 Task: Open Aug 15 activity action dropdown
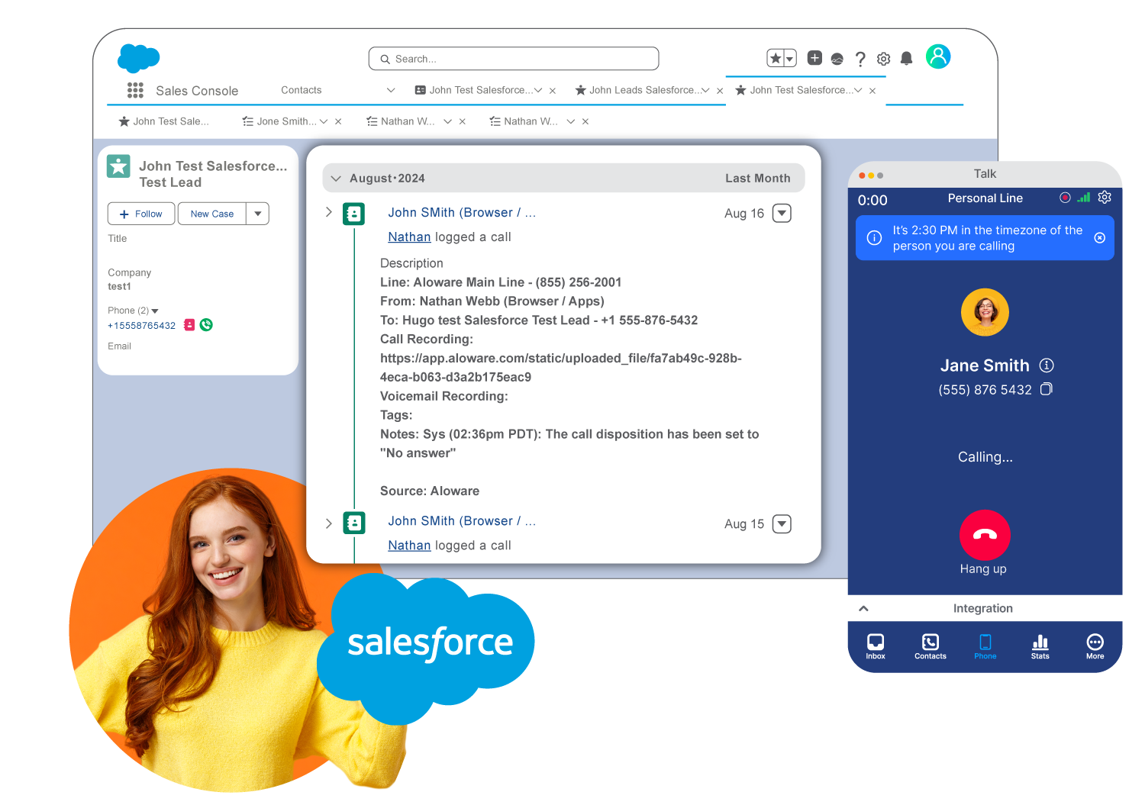point(782,523)
